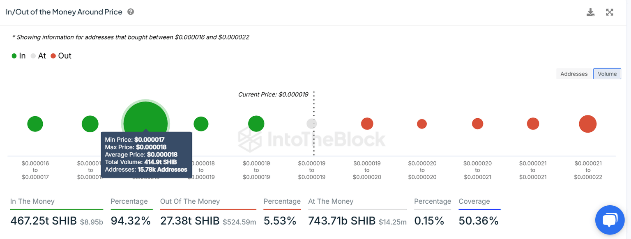
Task: Click the fullscreen expand icon
Action: (610, 12)
